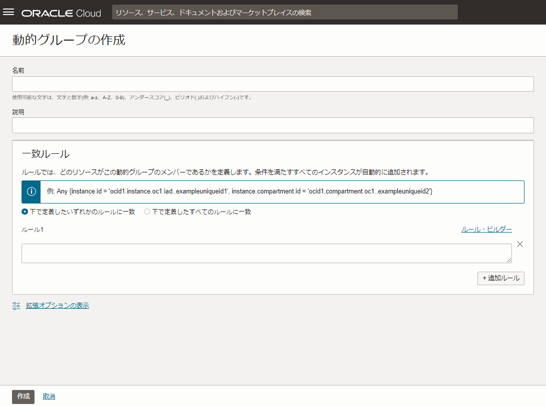Click the 説明 description input field
Viewport: 546px width, 406px height.
pos(273,125)
